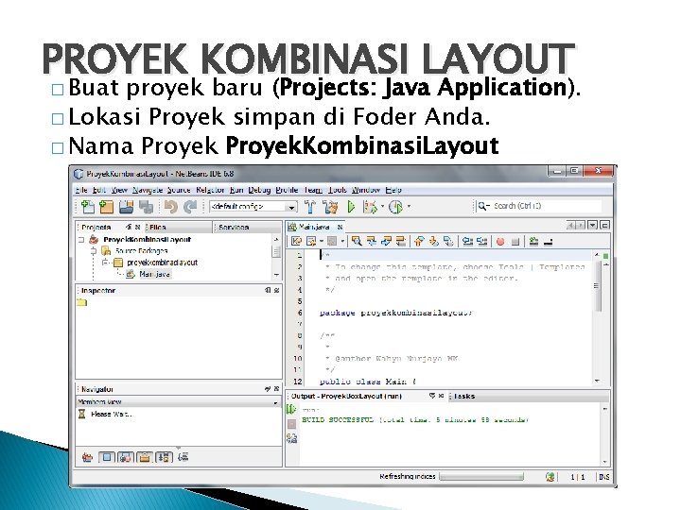Image resolution: width=681 pixels, height=510 pixels.
Task: Click the Profile Main Project icon
Action: [395, 207]
